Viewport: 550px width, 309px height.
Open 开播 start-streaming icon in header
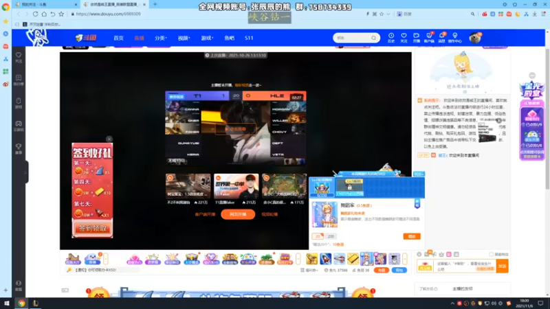417,38
